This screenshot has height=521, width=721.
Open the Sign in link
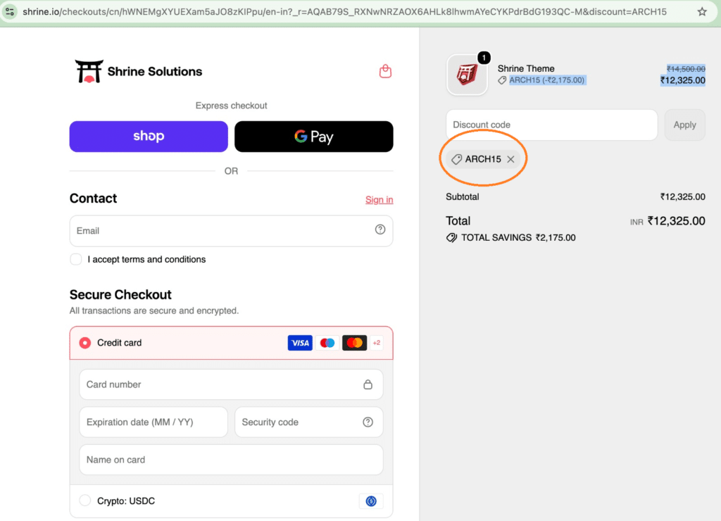point(380,199)
